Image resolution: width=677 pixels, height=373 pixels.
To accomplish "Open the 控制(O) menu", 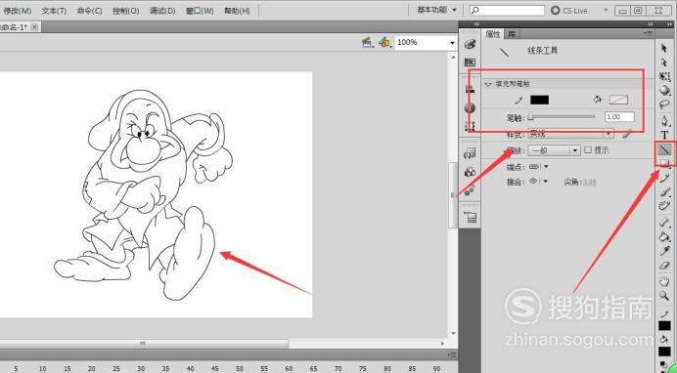I will click(125, 11).
